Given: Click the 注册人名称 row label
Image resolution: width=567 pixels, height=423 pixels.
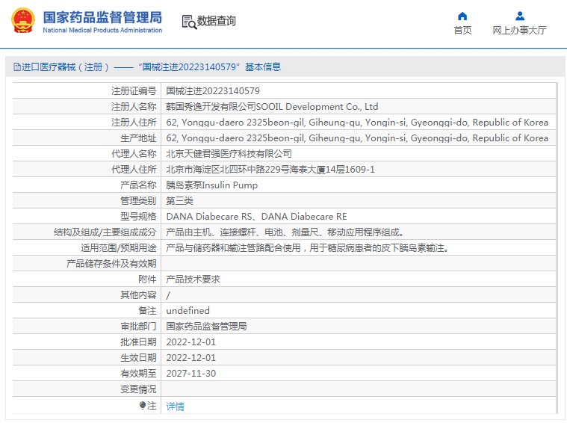Looking at the screenshot, I should (x=134, y=107).
